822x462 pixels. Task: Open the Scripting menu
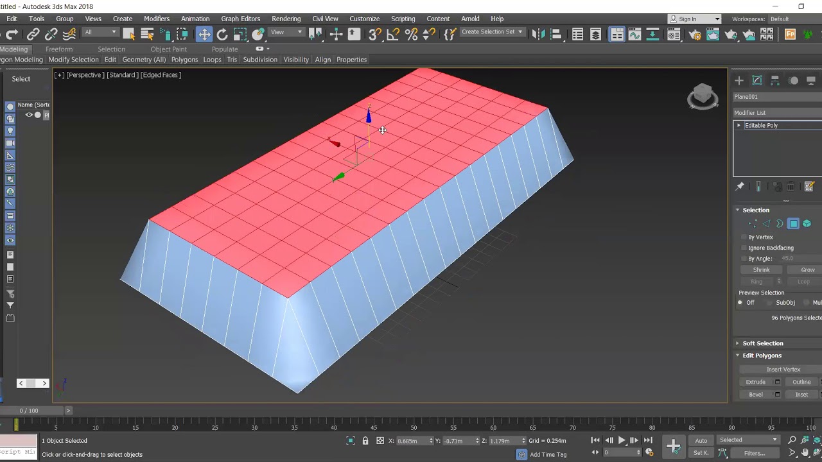(403, 19)
